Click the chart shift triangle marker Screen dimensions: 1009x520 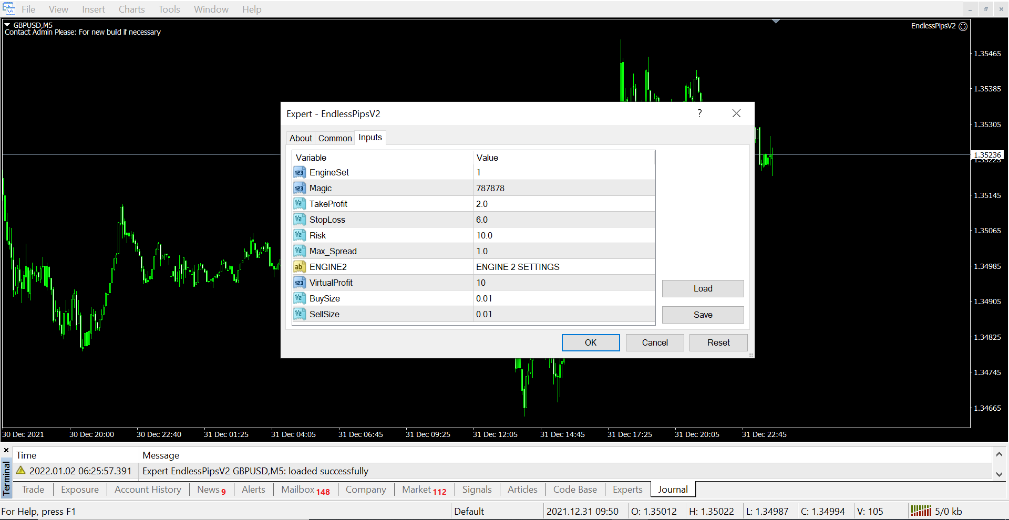776,22
